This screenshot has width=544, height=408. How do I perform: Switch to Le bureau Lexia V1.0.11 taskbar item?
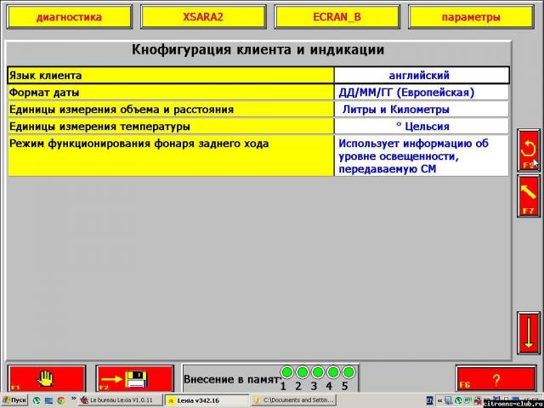click(x=121, y=400)
